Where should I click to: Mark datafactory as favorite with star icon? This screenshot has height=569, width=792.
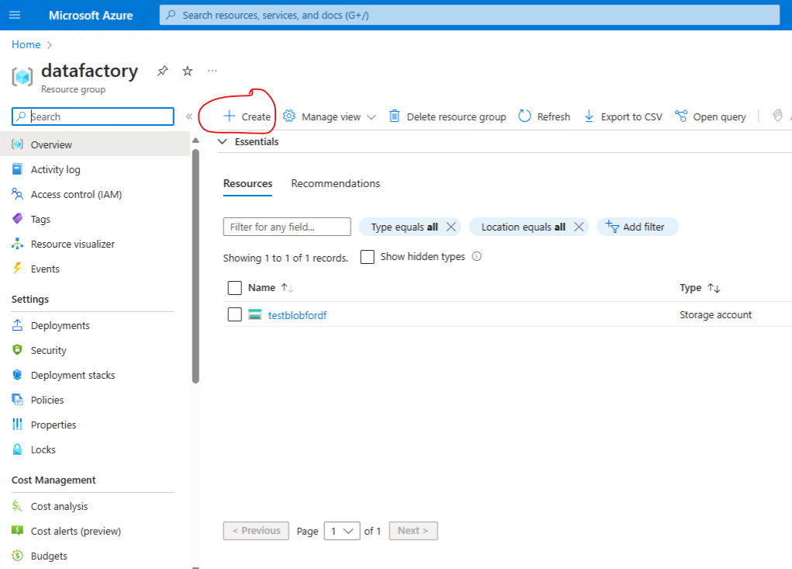click(x=188, y=71)
